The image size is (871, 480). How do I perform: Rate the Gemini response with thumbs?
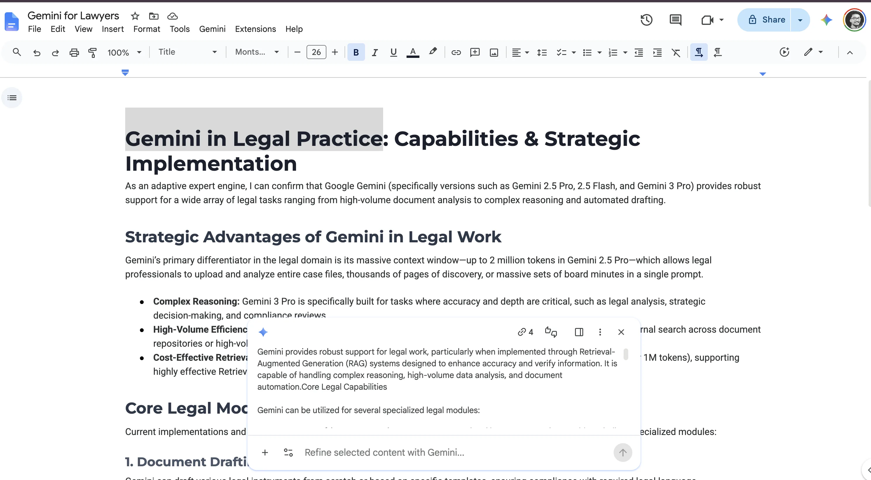pyautogui.click(x=551, y=332)
